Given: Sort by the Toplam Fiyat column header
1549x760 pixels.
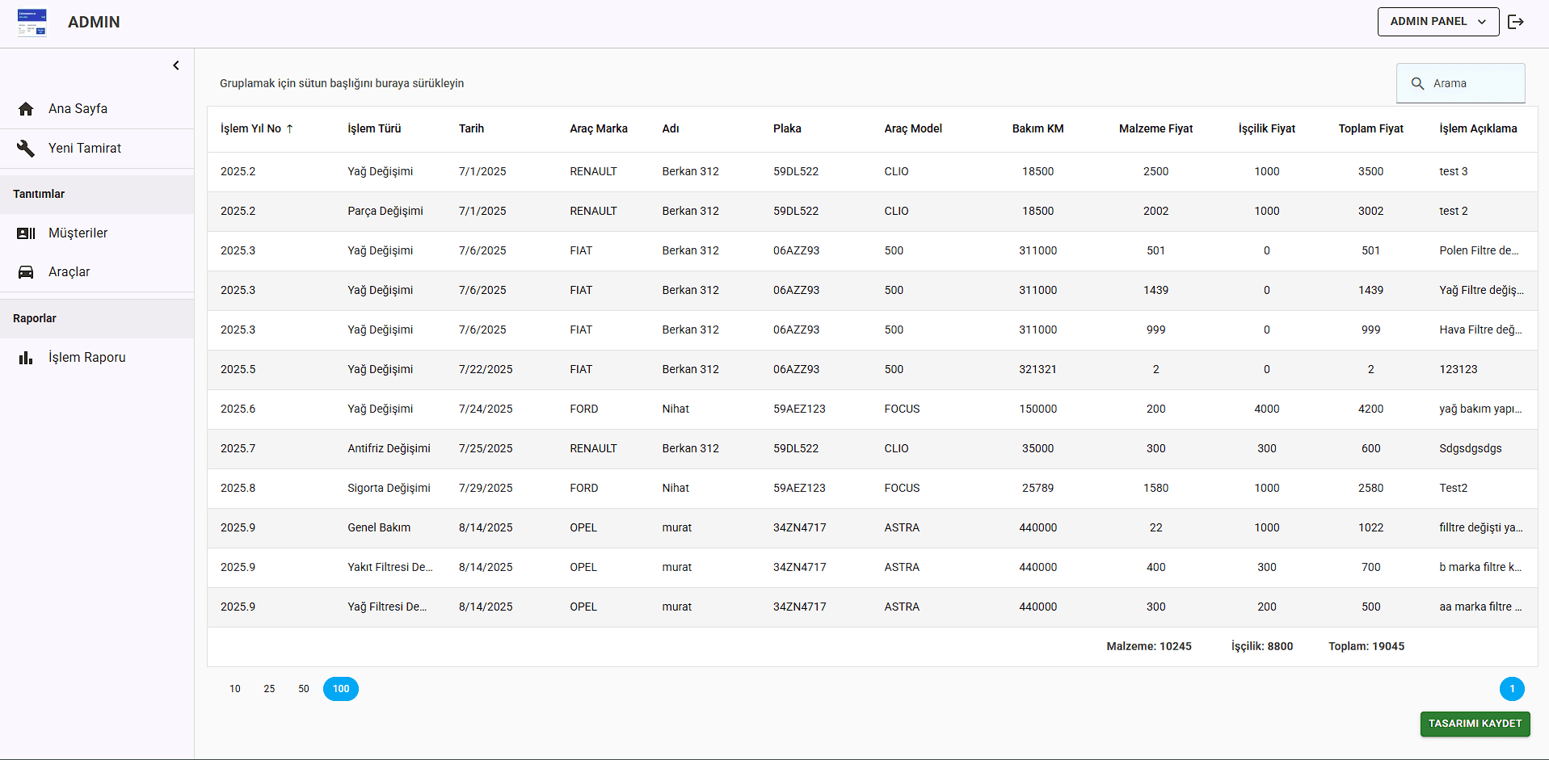Looking at the screenshot, I should [x=1370, y=128].
